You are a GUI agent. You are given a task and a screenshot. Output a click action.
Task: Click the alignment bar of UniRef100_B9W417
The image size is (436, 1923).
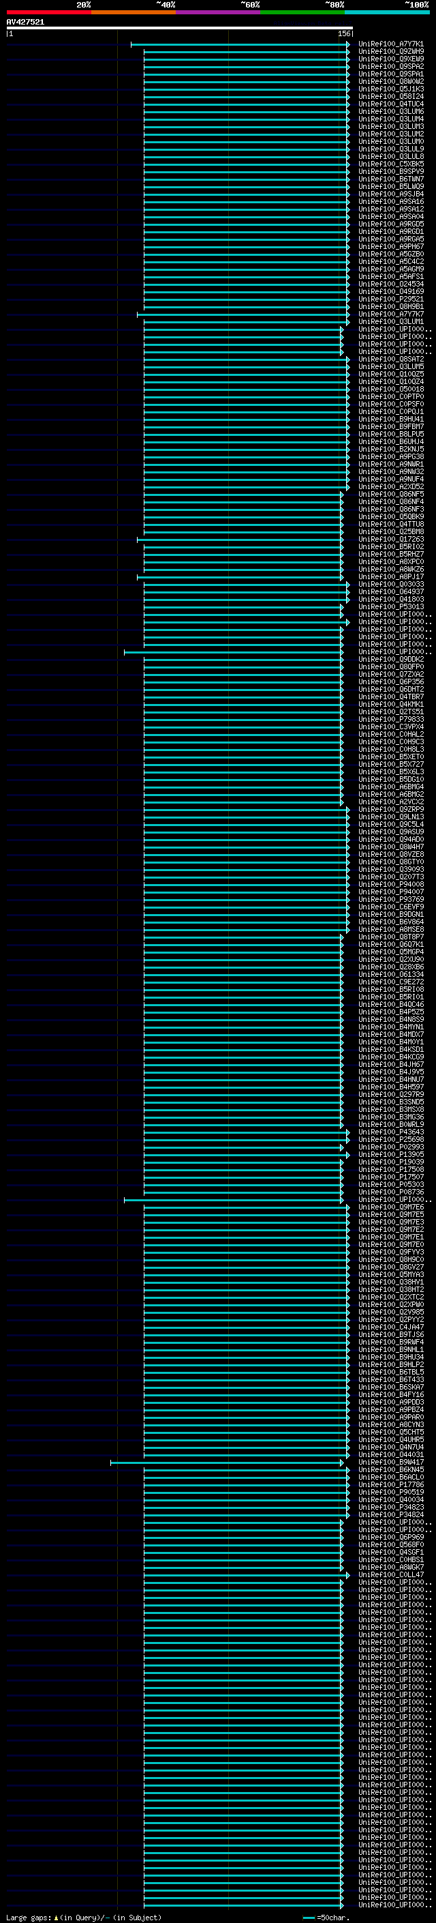(x=228, y=1463)
